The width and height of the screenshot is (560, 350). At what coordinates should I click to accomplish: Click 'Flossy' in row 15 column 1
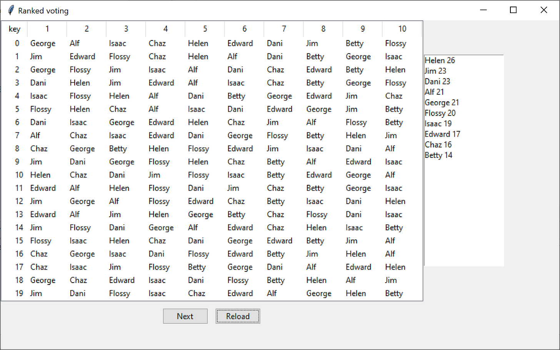(x=40, y=241)
